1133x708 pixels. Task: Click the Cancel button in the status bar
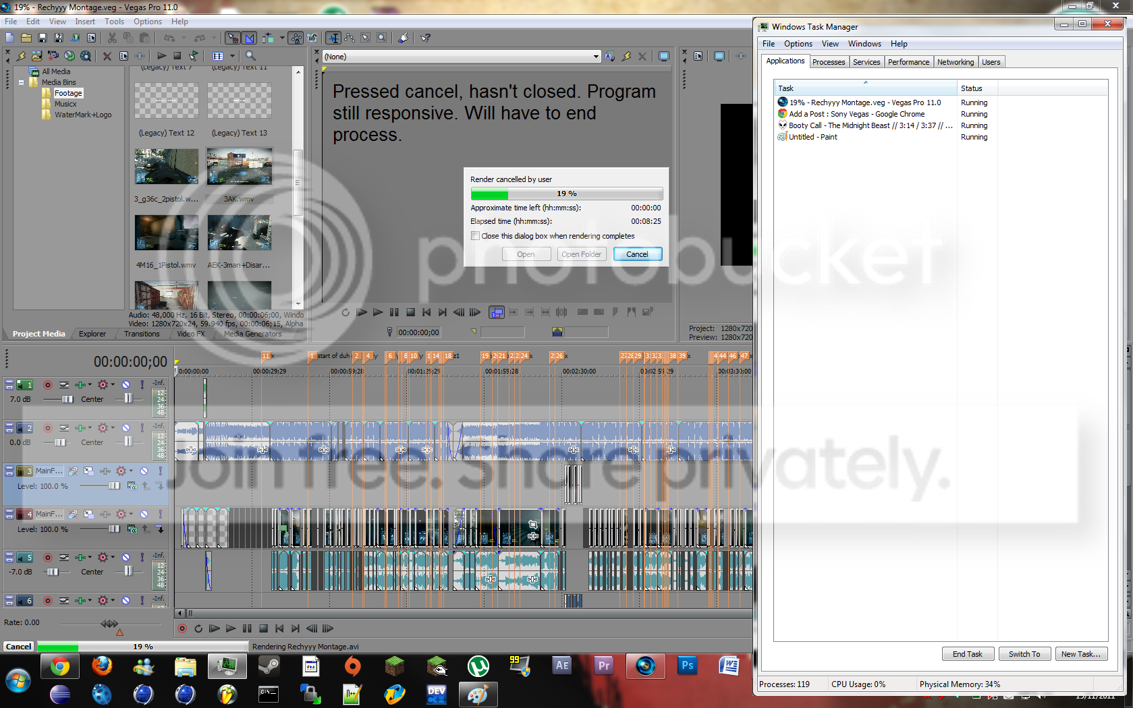[18, 647]
